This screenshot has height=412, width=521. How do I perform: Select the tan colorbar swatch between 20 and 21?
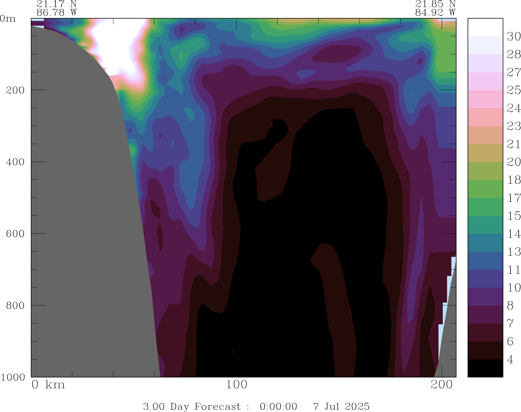485,153
